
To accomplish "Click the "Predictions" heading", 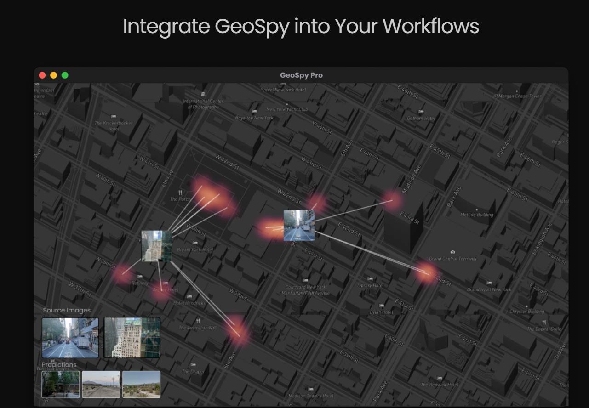I will point(59,364).
